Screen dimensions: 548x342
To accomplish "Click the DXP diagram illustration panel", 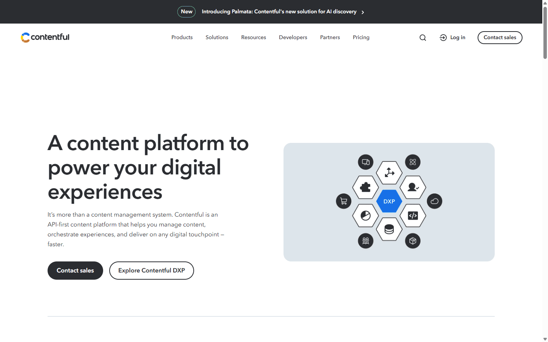I will (389, 202).
